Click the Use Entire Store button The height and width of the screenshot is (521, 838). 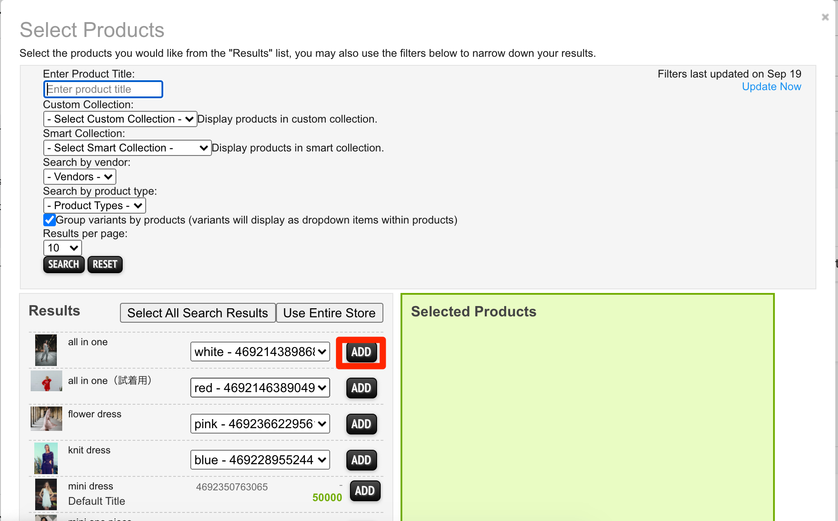pyautogui.click(x=329, y=313)
